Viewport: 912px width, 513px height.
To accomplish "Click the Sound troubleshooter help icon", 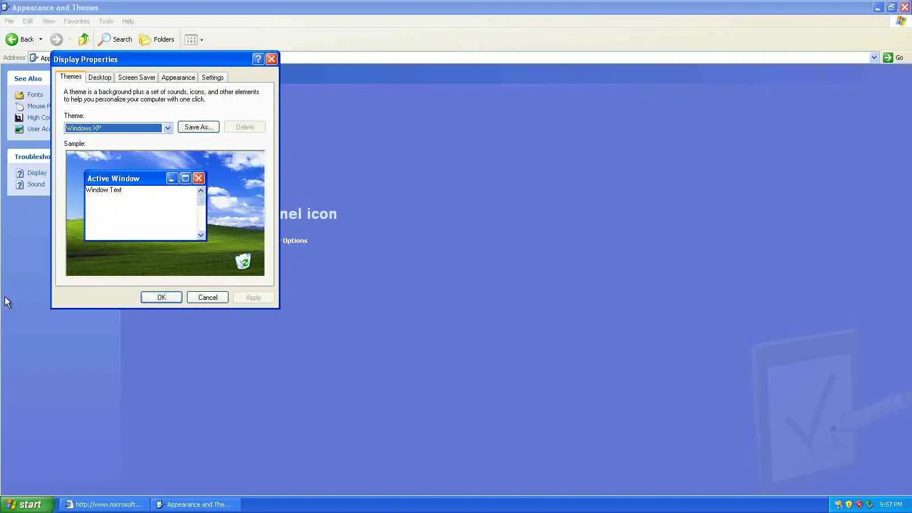I will pyautogui.click(x=19, y=185).
